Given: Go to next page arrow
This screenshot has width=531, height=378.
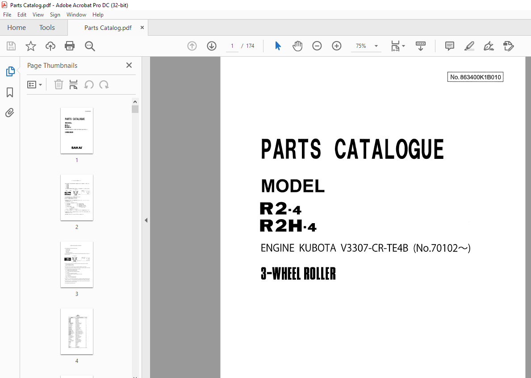Looking at the screenshot, I should point(212,46).
